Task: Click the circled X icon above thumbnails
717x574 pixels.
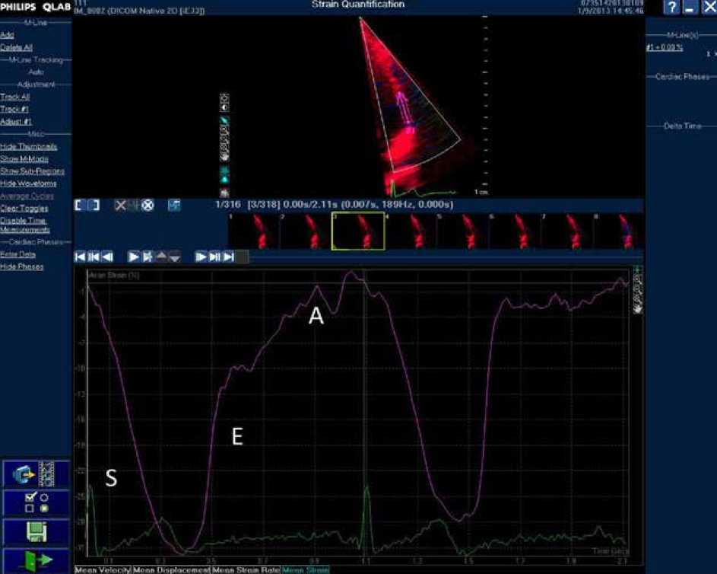Action: pos(148,206)
